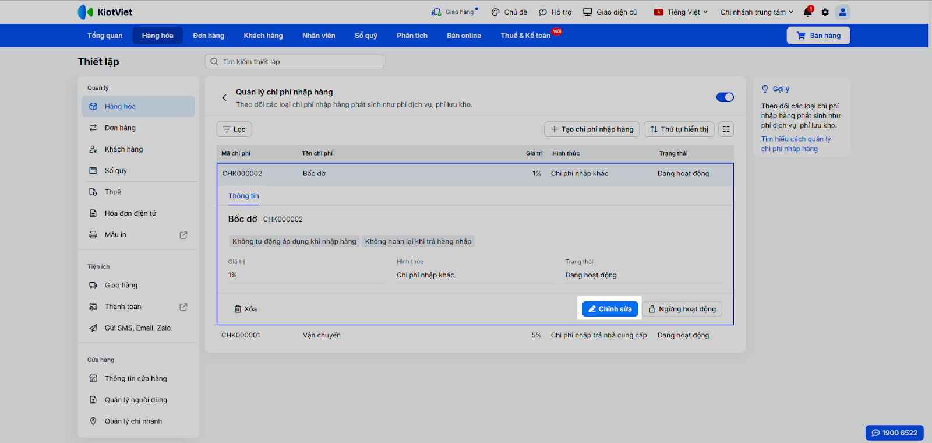Click the Trạng thái column header
The width and height of the screenshot is (932, 443).
(x=673, y=153)
